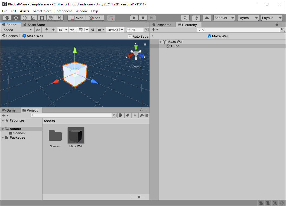Image resolution: width=286 pixels, height=206 pixels.
Task: Go back to Scenes breadcrumb
Action: coord(10,36)
